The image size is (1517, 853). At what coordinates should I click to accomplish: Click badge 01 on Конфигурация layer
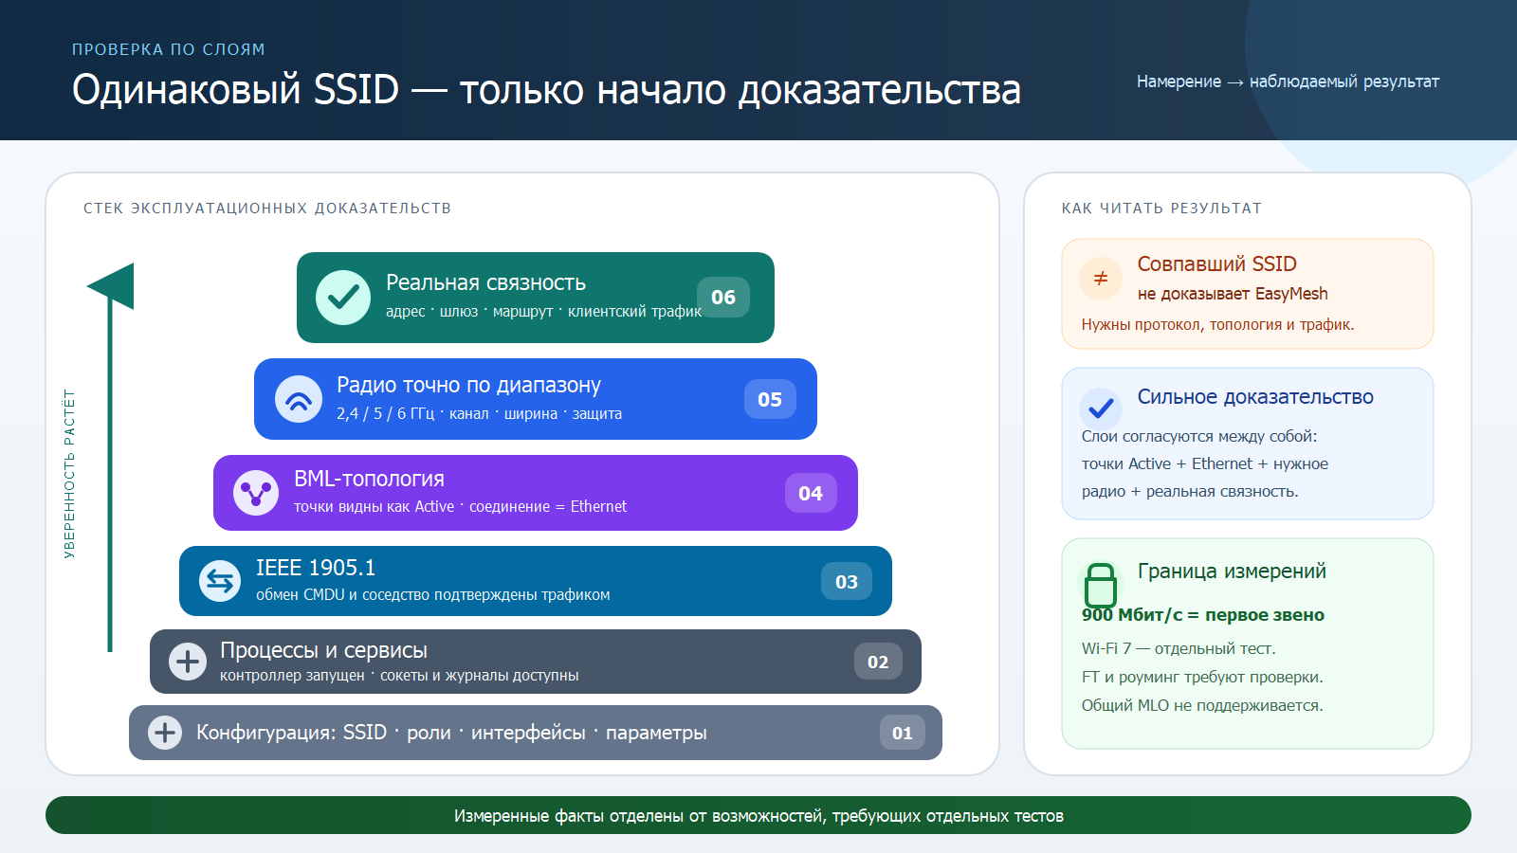point(903,733)
